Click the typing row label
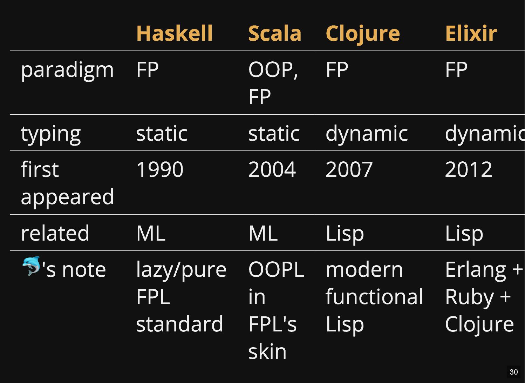The height and width of the screenshot is (383, 525). pyautogui.click(x=51, y=134)
